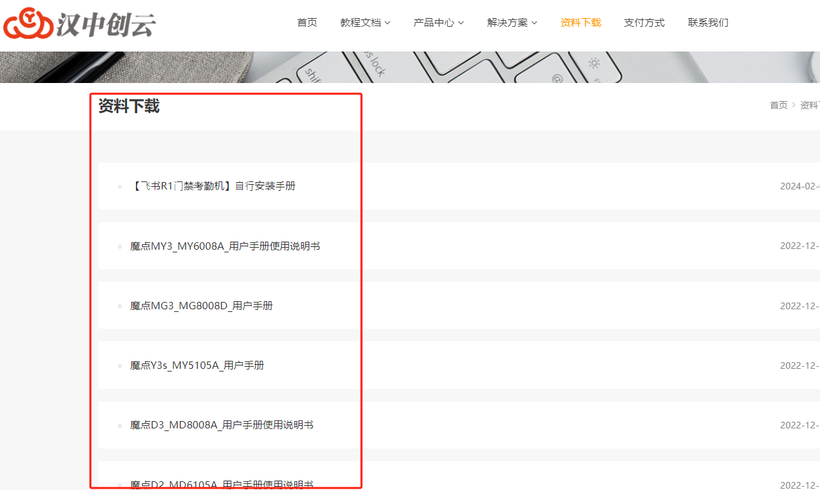Open the 魔点MG3_MG8008D 用户手册 link
Screen dimensions: 820x490
click(x=201, y=306)
